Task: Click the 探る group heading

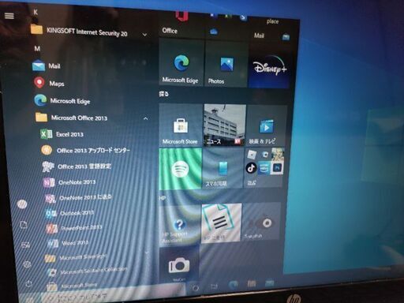Action: pyautogui.click(x=163, y=94)
